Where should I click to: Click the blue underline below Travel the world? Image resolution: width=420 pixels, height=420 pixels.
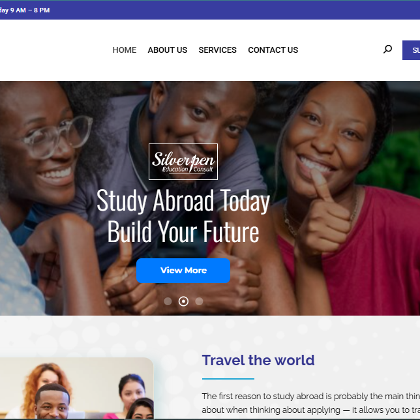[228, 379]
